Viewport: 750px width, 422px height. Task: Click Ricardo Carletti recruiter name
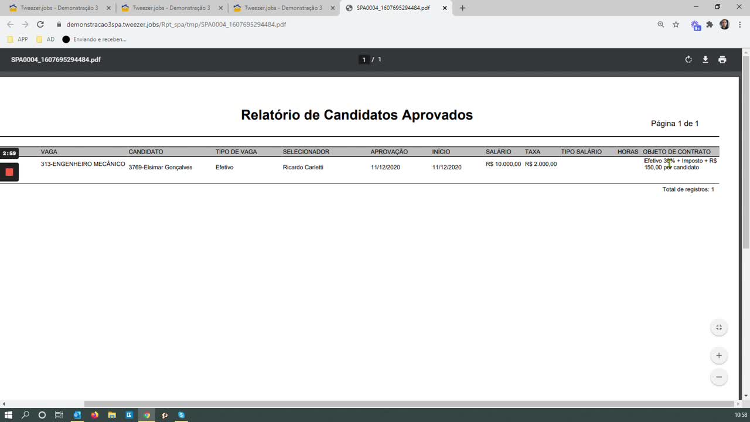[x=303, y=167]
